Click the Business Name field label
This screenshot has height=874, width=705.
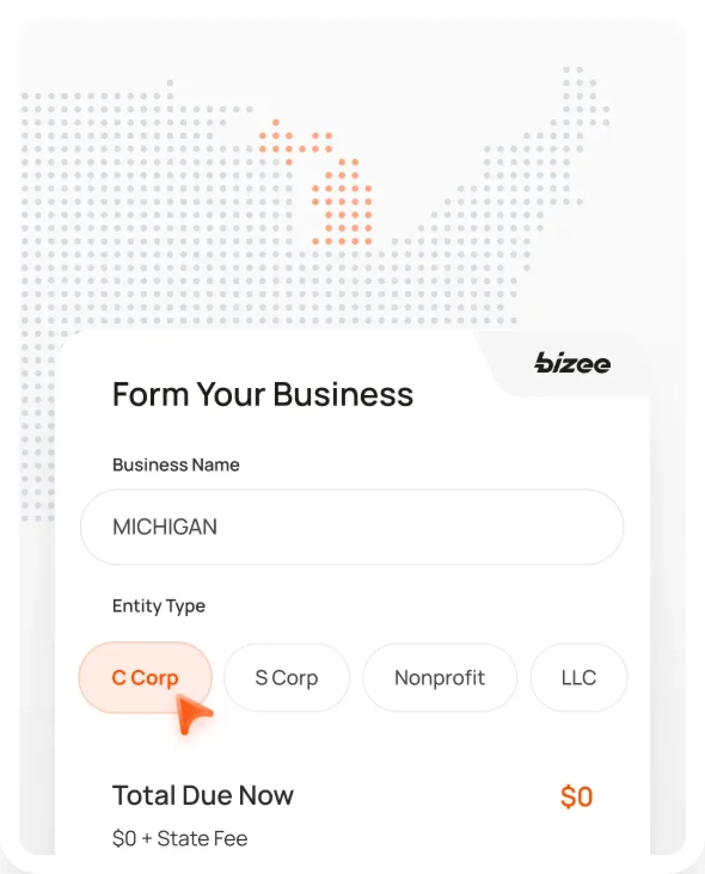pyautogui.click(x=176, y=465)
